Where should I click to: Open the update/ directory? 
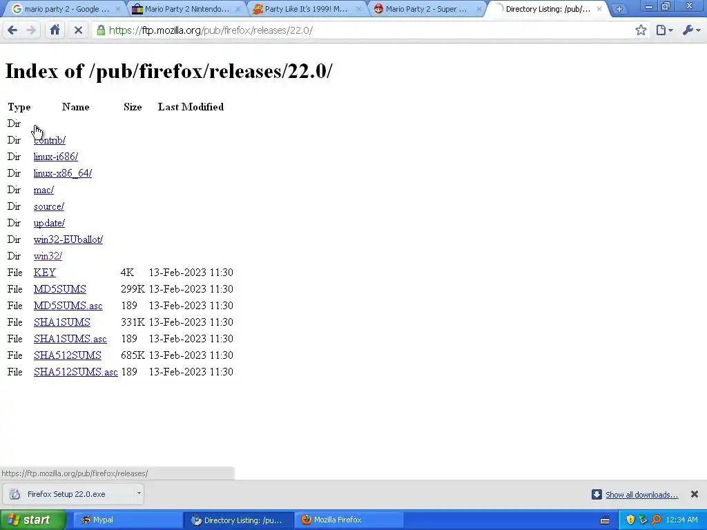49,223
